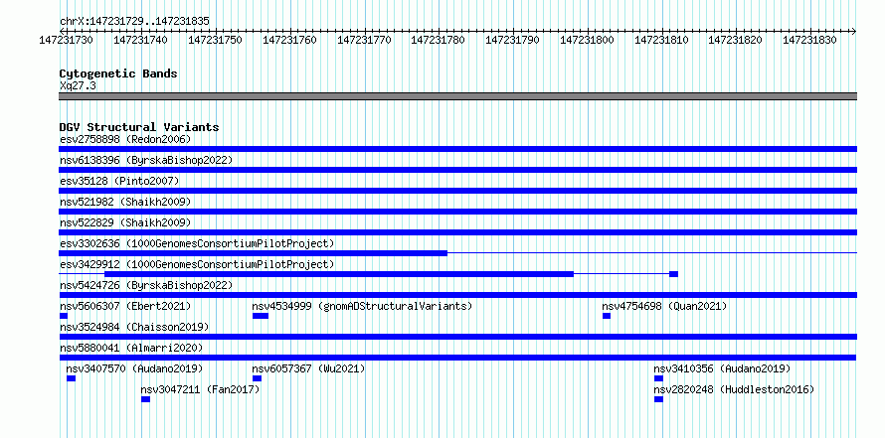Click ruler position 147231760
Screen dimensions: 885x438
pyautogui.click(x=289, y=40)
